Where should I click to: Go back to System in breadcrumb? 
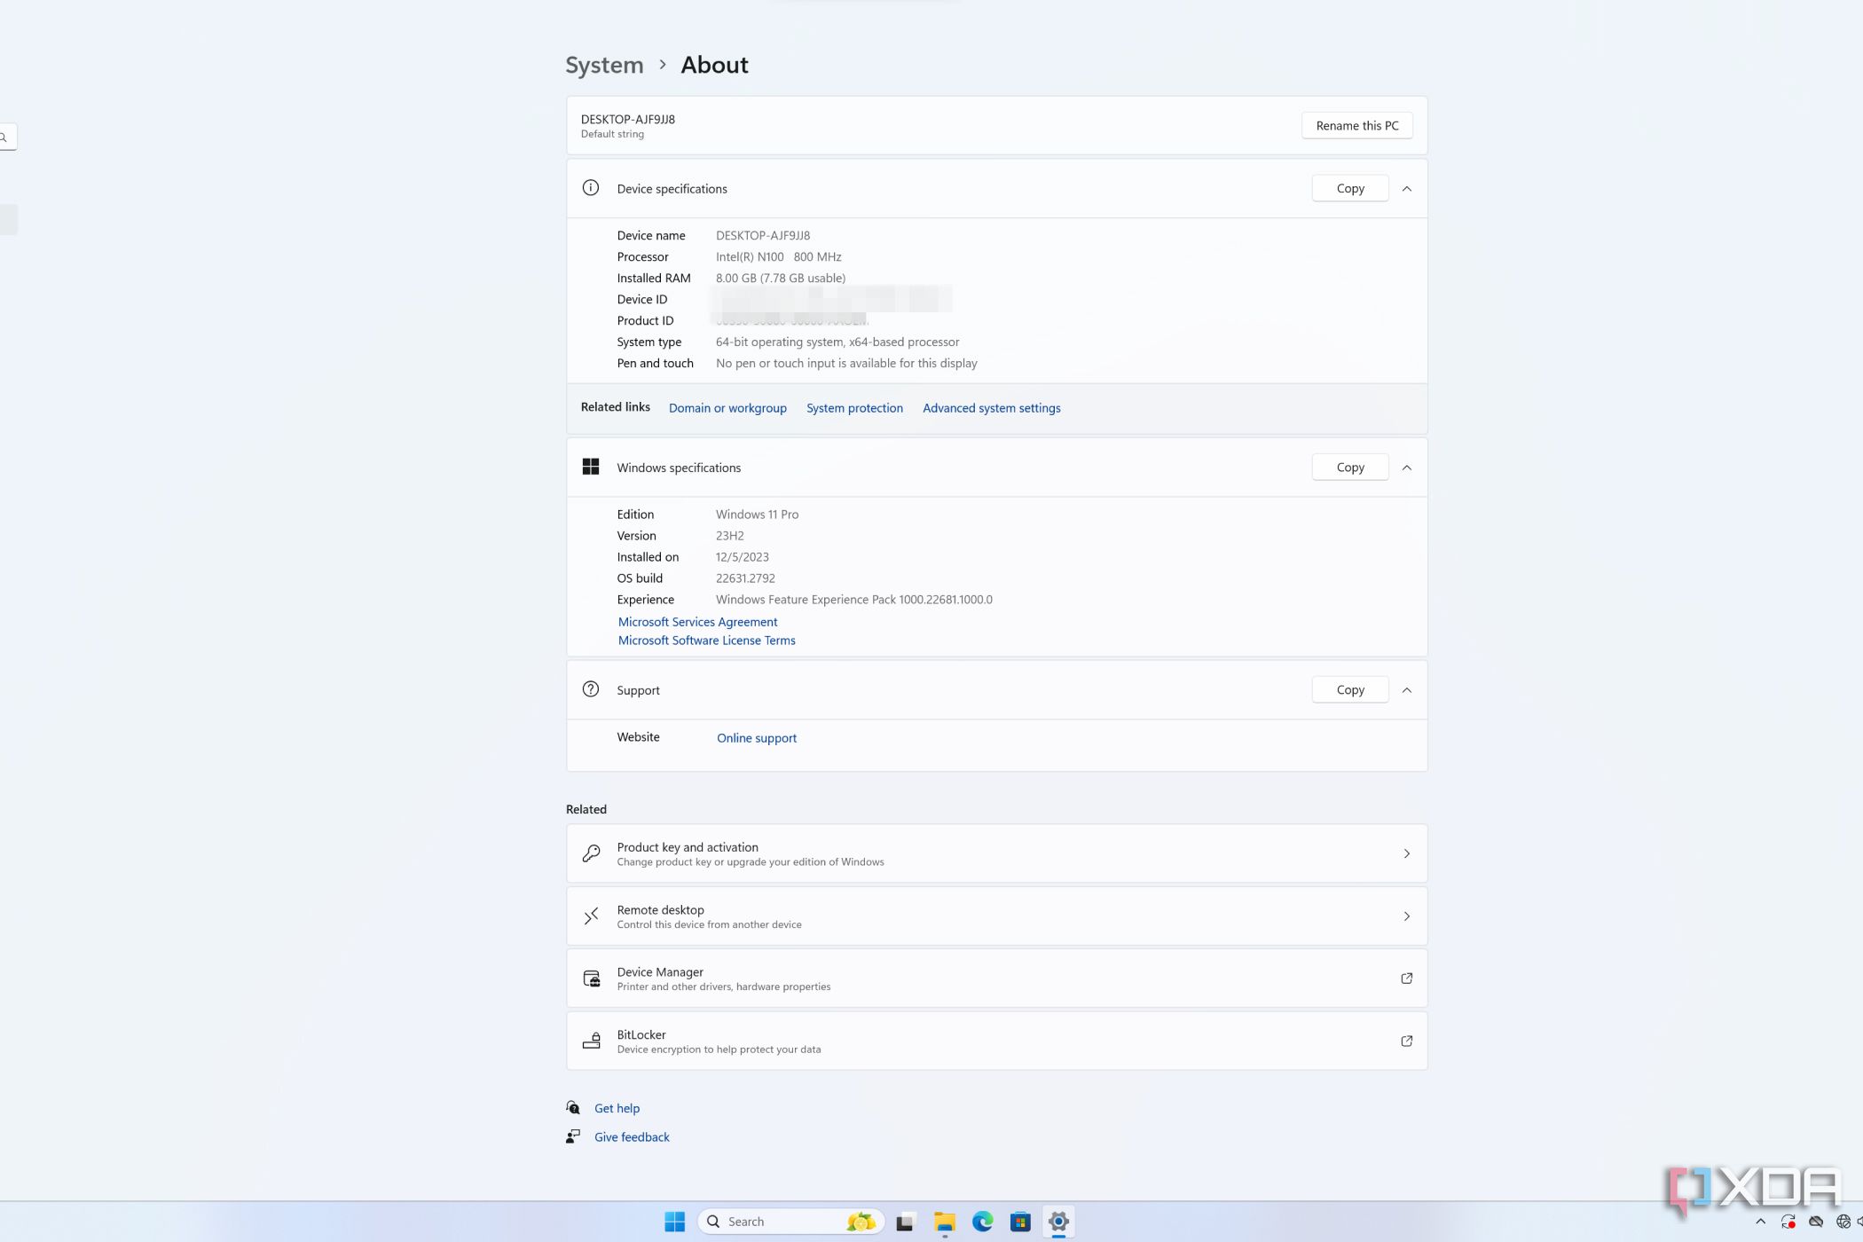tap(604, 65)
